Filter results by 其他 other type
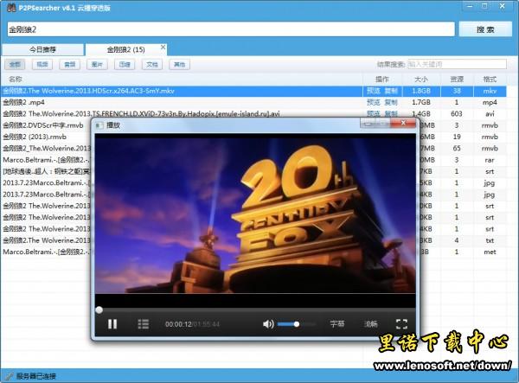The image size is (519, 383). (179, 65)
